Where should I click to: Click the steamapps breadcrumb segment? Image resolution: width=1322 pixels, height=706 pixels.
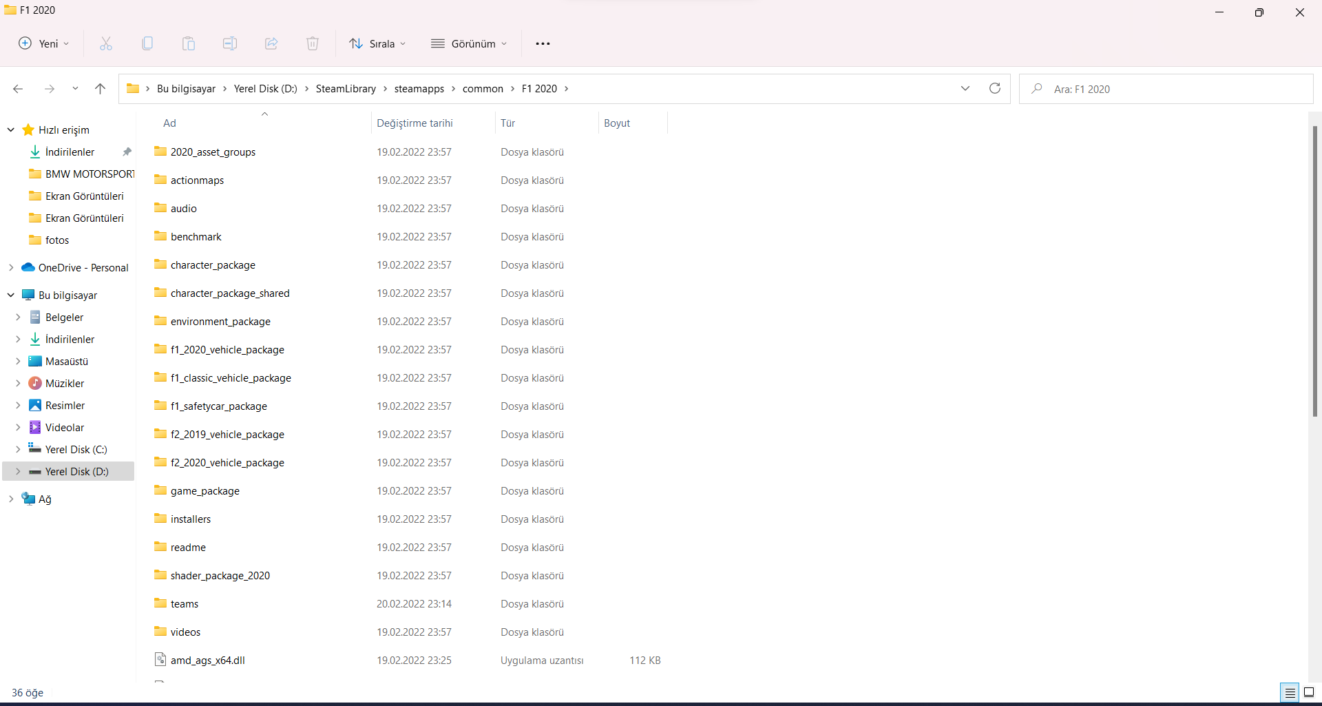419,89
